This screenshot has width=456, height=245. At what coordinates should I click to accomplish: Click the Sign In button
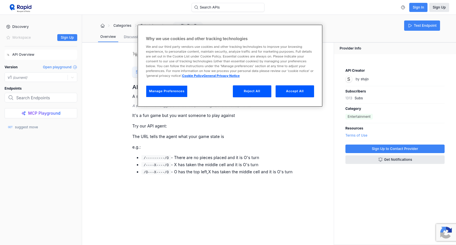pyautogui.click(x=418, y=7)
